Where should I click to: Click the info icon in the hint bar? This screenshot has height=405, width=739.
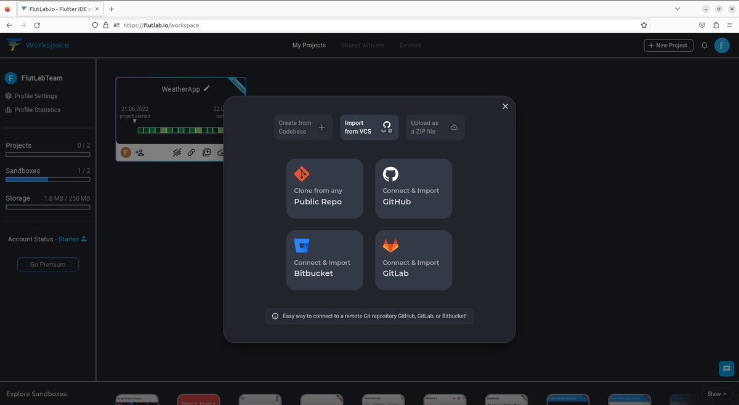(x=275, y=316)
